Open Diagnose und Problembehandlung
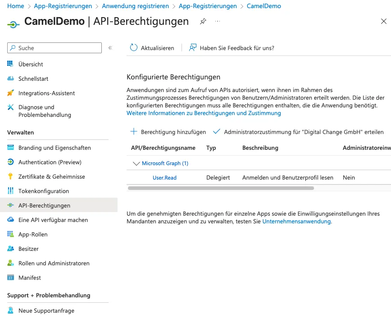Image resolution: width=391 pixels, height=319 pixels. tap(45, 111)
